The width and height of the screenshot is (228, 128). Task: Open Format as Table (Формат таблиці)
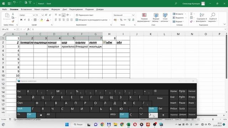156,17
